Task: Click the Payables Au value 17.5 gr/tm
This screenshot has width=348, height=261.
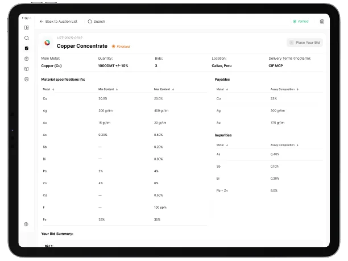Action: tap(277, 123)
